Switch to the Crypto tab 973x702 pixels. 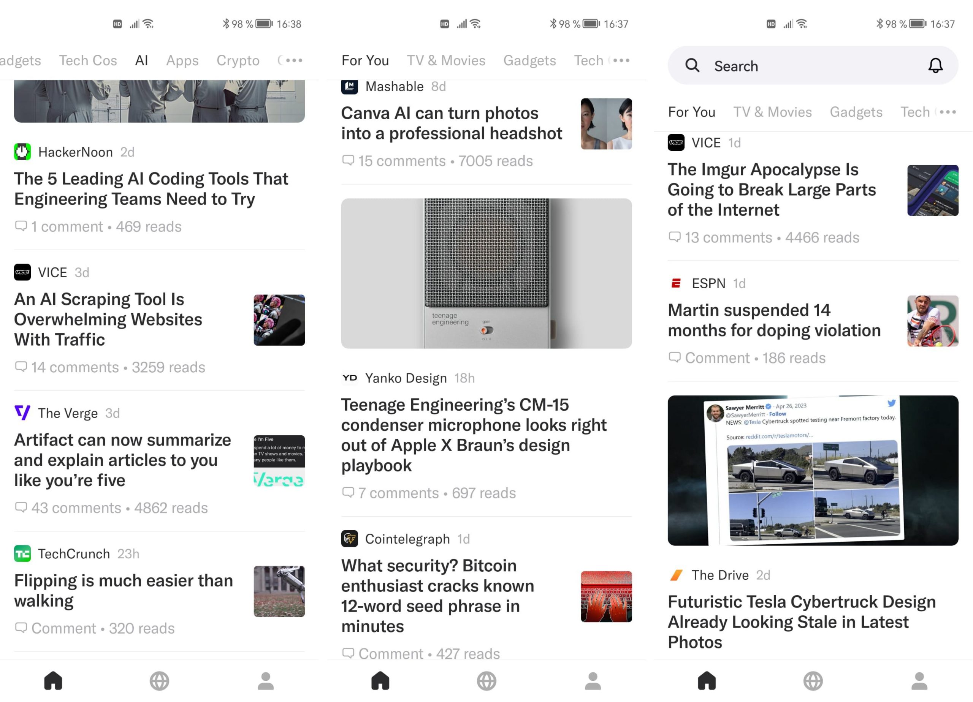pos(238,60)
